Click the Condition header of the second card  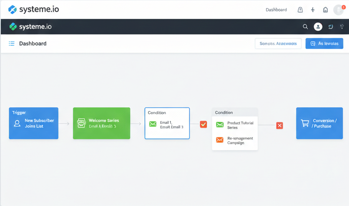(235, 112)
